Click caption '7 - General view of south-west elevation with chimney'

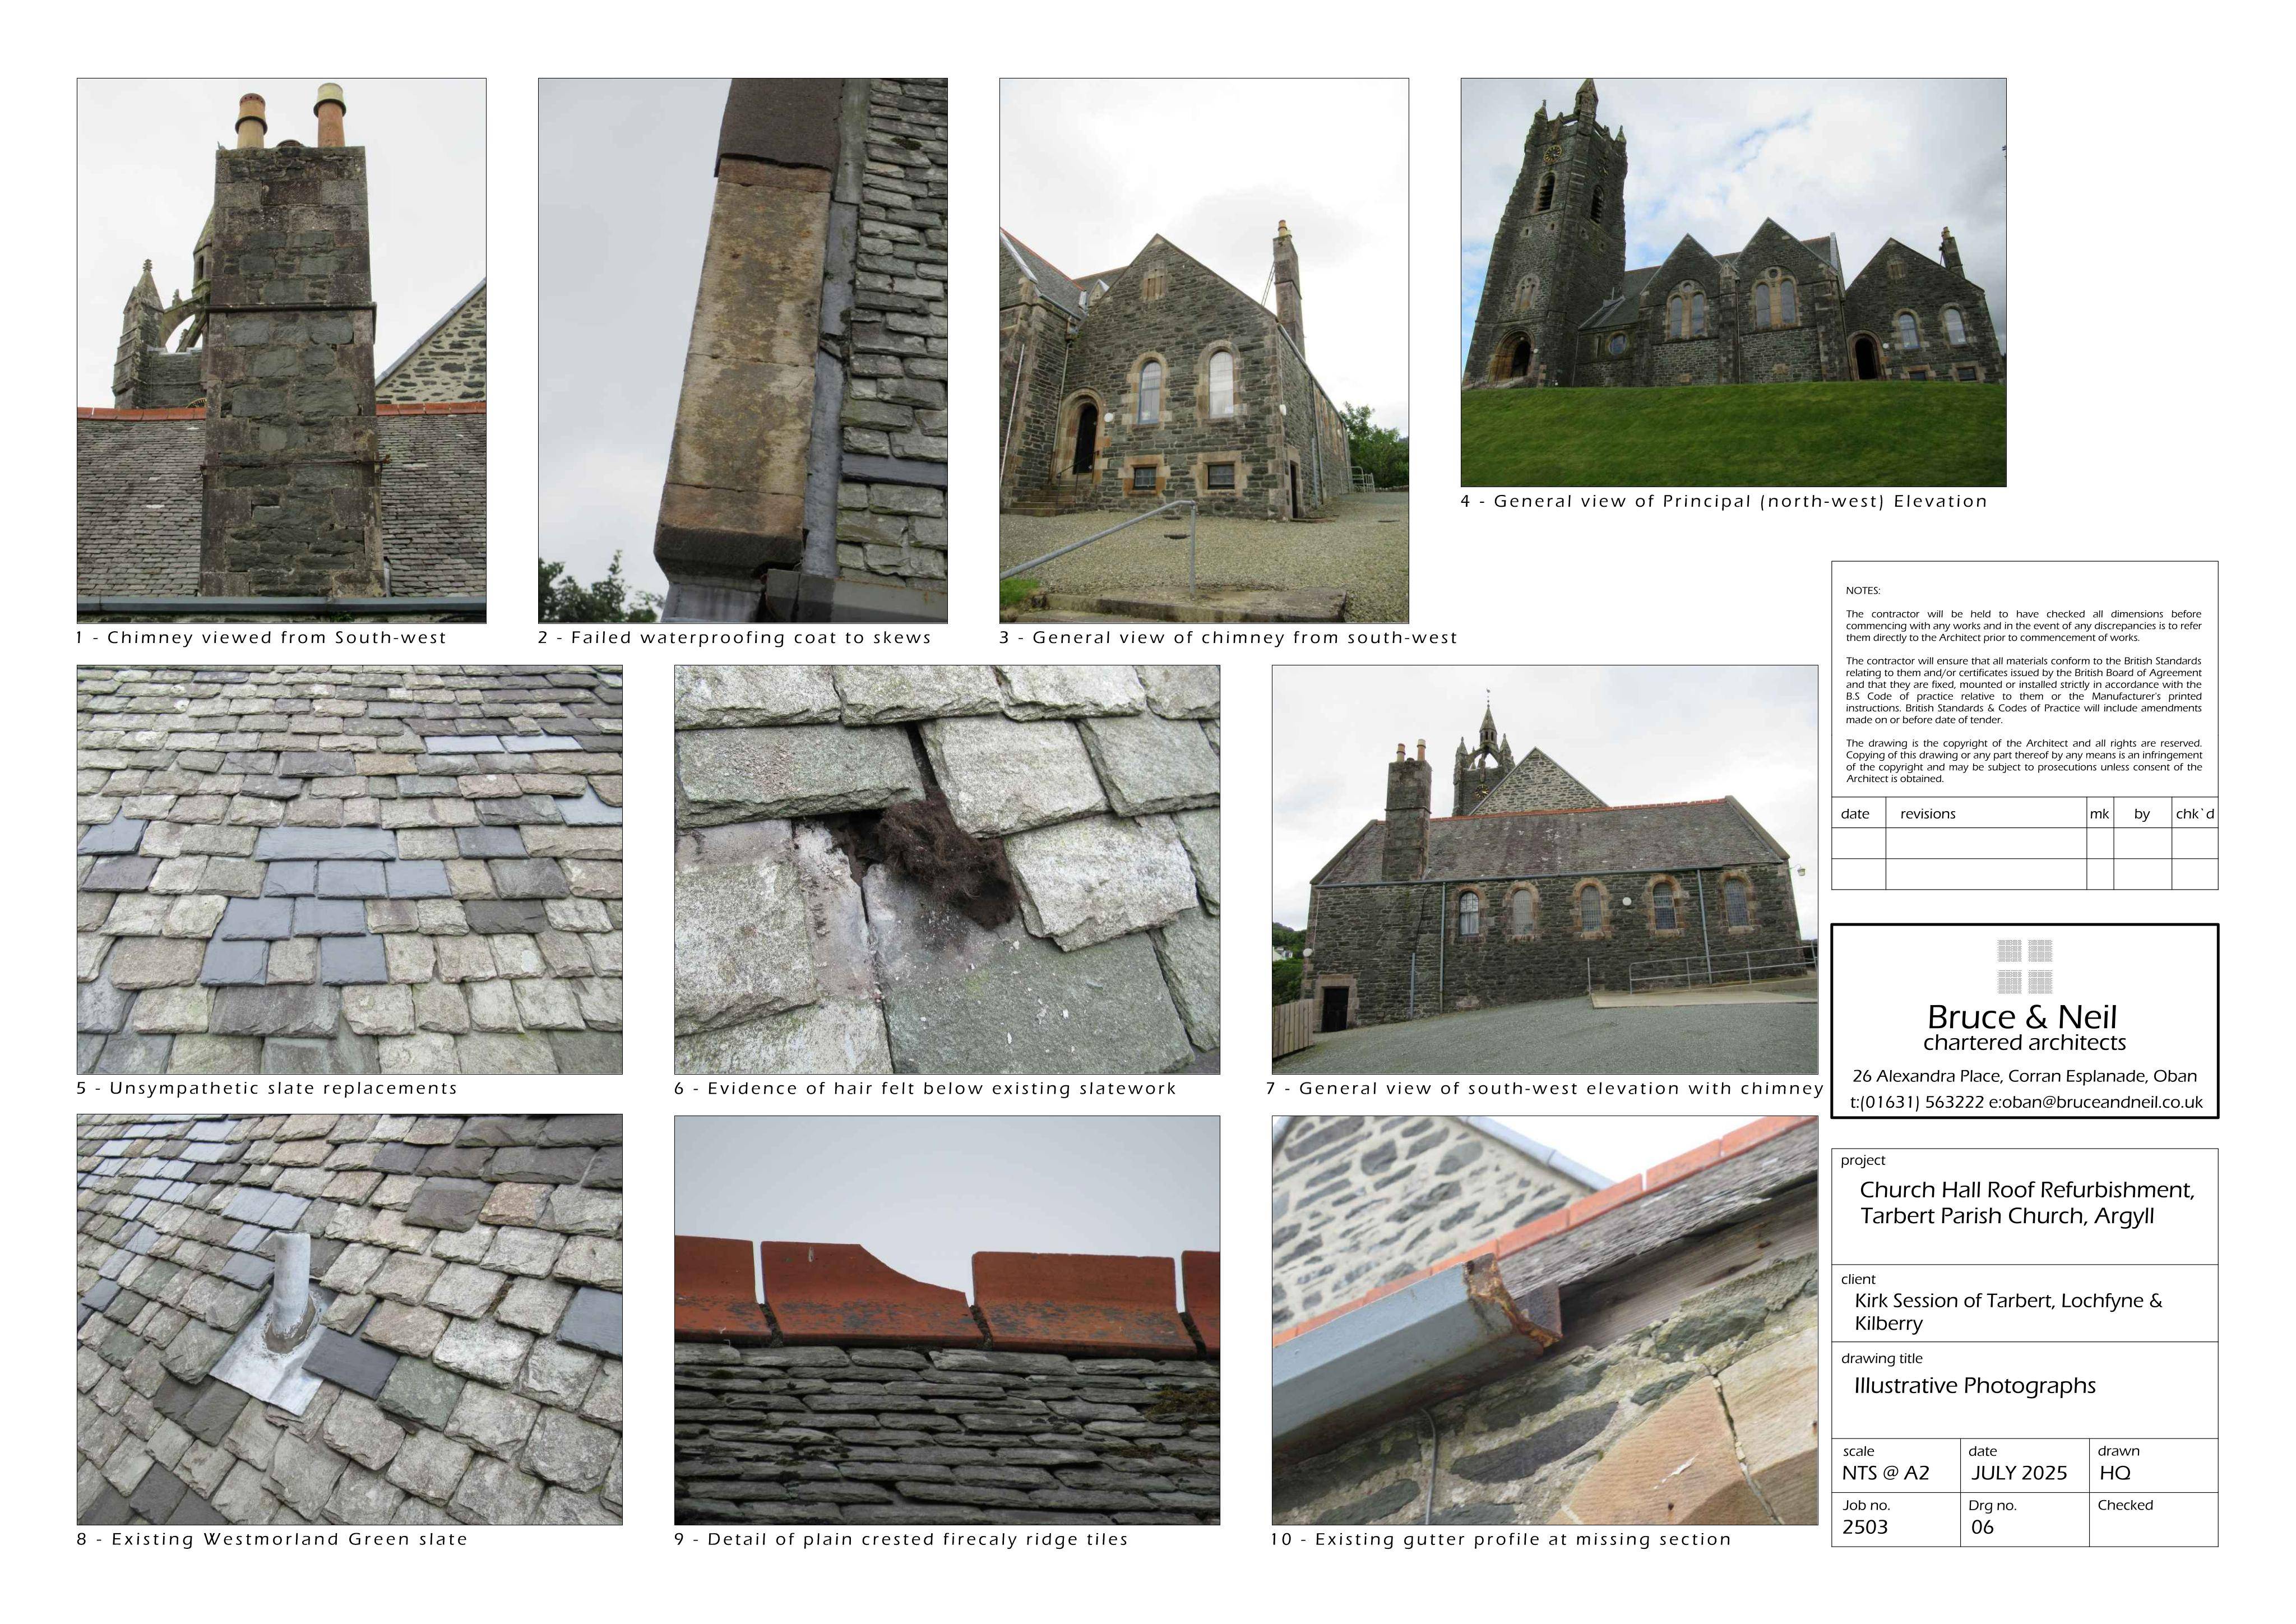coord(1545,1088)
